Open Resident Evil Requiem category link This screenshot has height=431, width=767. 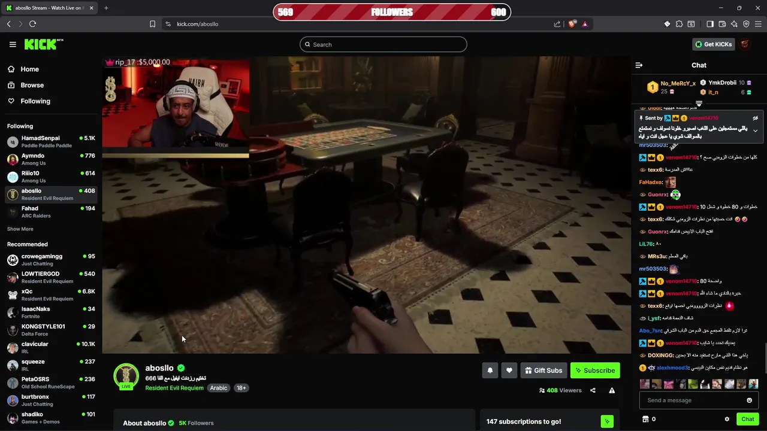click(x=174, y=388)
